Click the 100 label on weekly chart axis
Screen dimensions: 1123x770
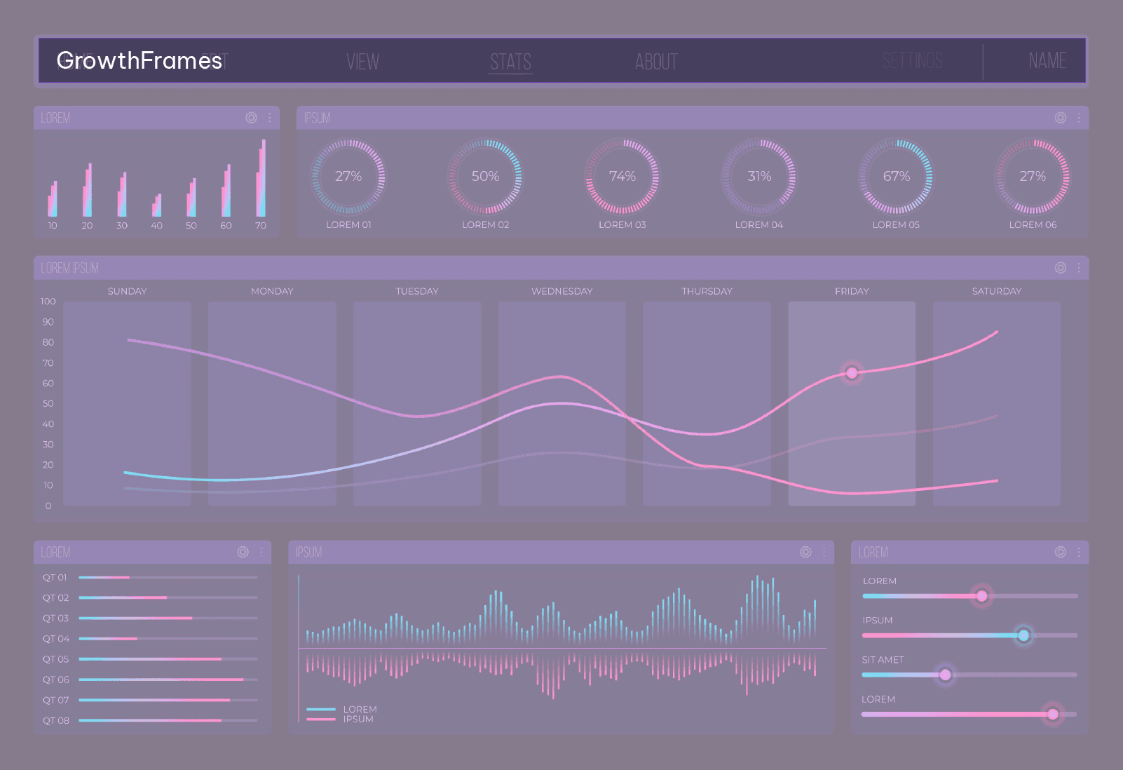[x=48, y=302]
